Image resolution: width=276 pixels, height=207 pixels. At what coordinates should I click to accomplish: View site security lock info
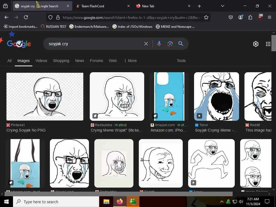point(58,17)
